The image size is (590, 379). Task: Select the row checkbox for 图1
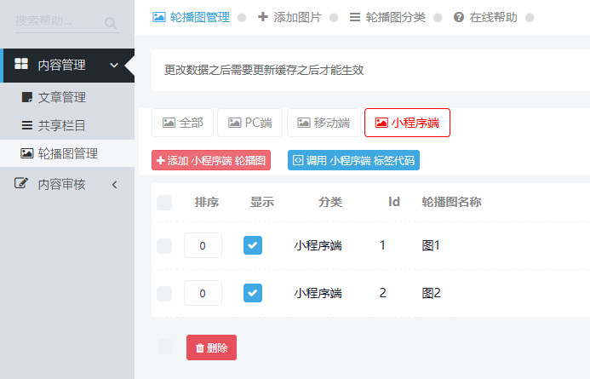pyautogui.click(x=164, y=246)
